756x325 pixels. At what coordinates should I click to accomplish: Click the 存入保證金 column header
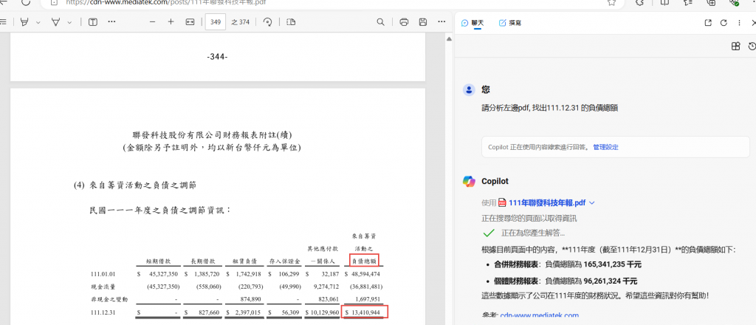click(286, 261)
